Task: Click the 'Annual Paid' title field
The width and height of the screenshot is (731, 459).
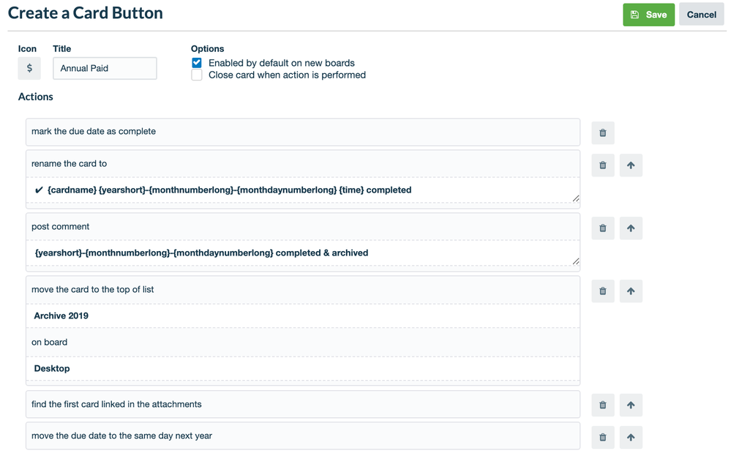Action: (105, 68)
